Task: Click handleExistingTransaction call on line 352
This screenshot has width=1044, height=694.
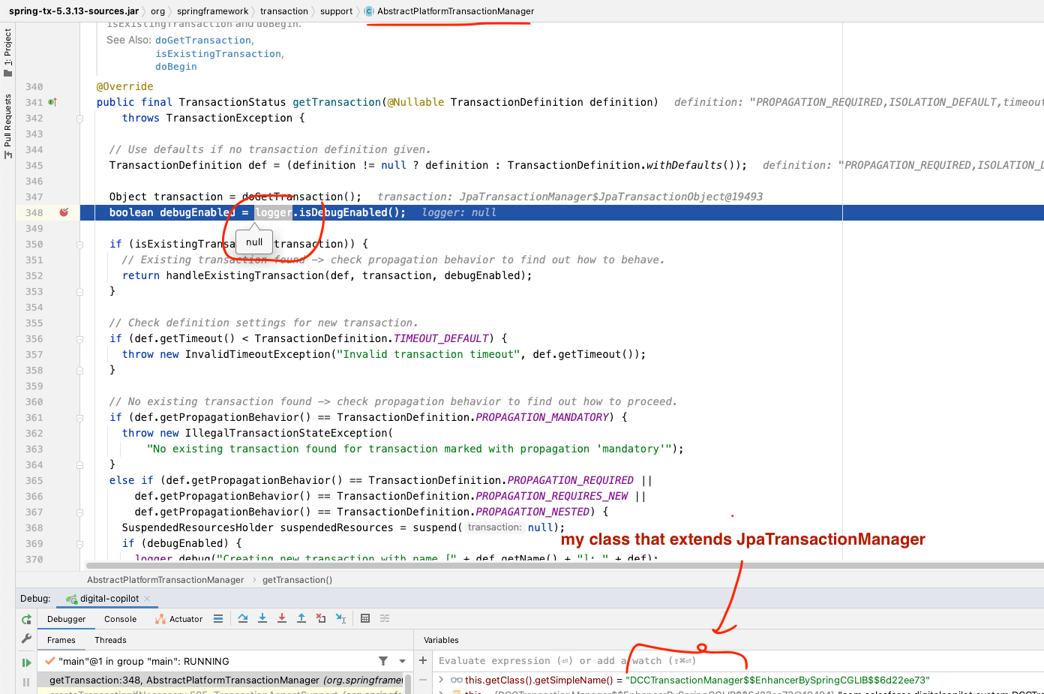Action: tap(245, 276)
